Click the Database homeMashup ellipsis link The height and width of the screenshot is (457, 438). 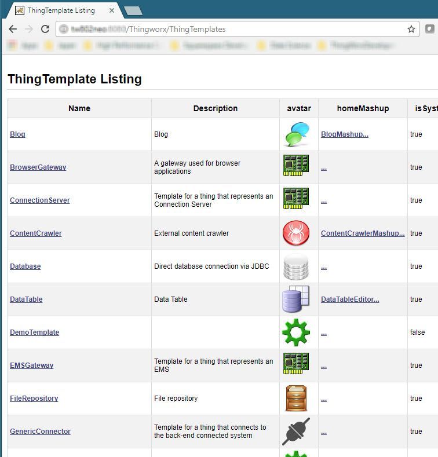[324, 267]
